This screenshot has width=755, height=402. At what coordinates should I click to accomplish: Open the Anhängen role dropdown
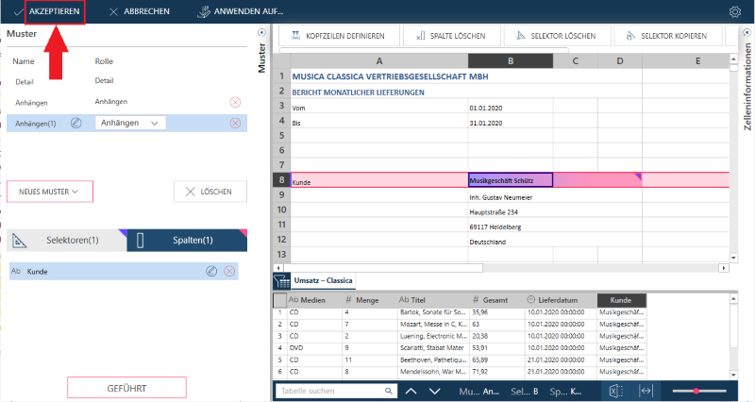coord(129,123)
